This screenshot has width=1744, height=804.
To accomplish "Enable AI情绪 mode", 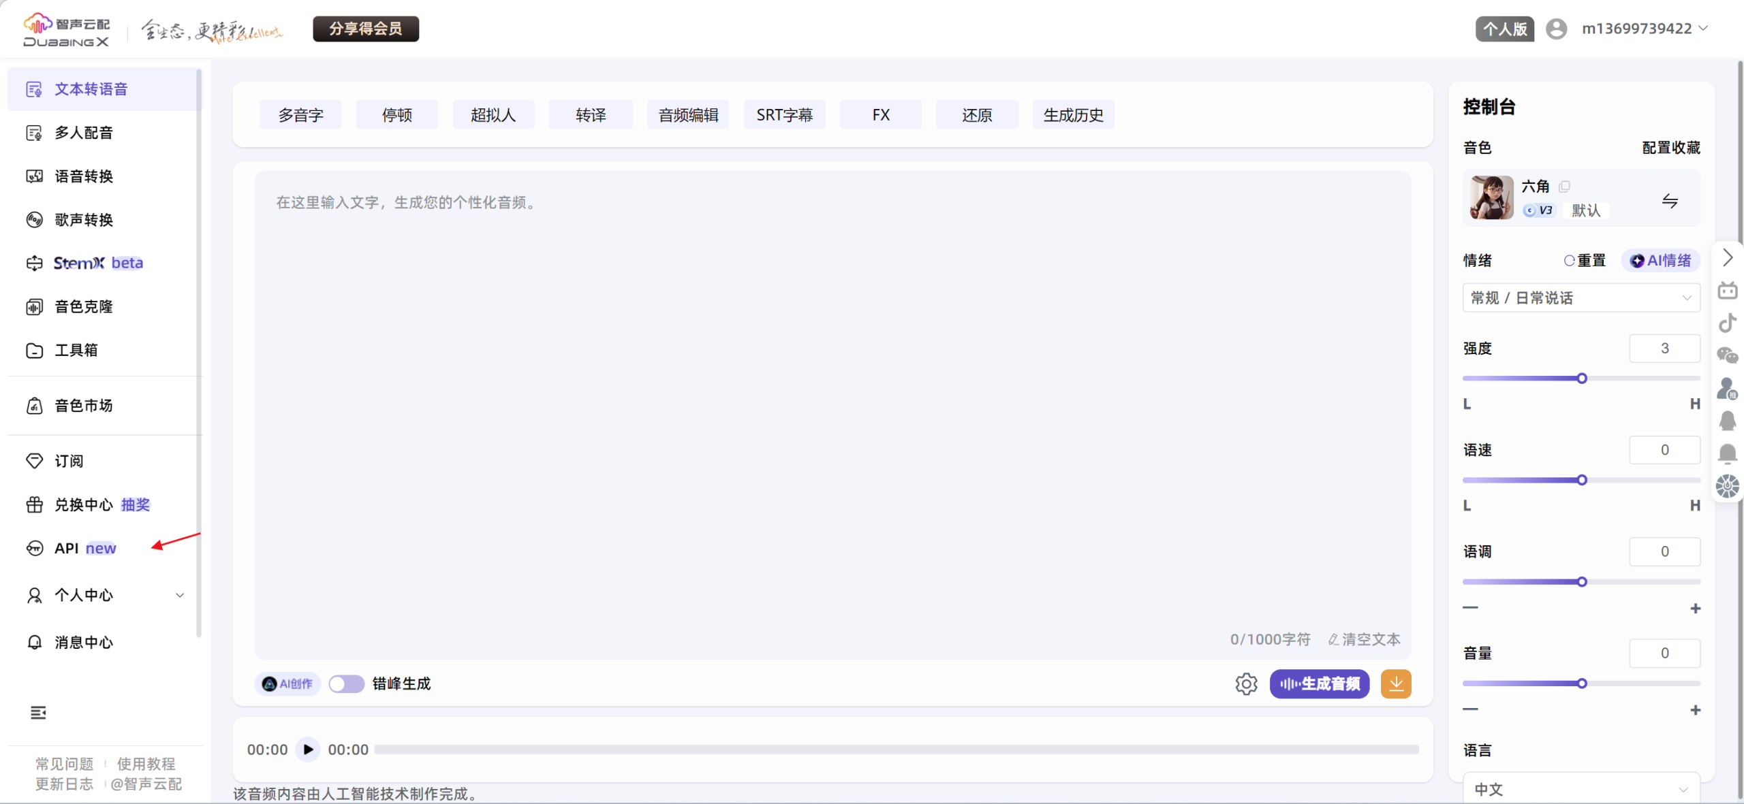I will [1660, 260].
